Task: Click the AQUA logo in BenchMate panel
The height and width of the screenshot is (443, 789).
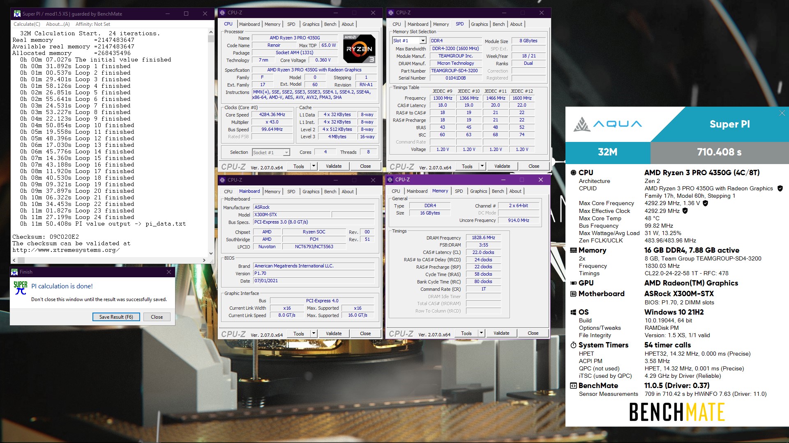Action: coord(608,124)
